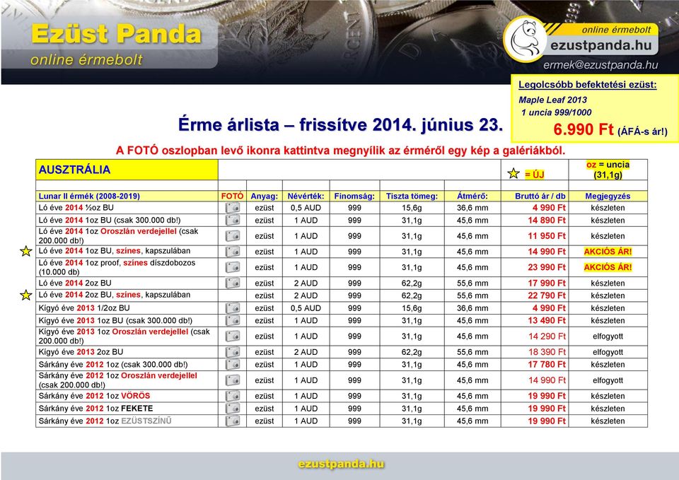Open photo icon for Kígyó éve 2013 1oz BU (csak 300.000 db!)

click(233, 321)
